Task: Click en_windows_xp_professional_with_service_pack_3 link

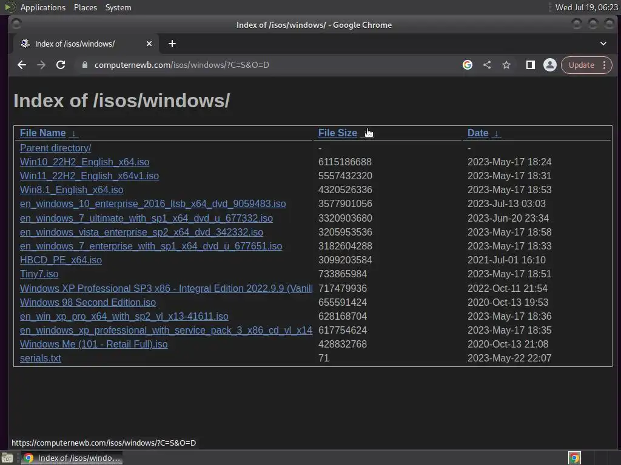Action: pos(166,330)
